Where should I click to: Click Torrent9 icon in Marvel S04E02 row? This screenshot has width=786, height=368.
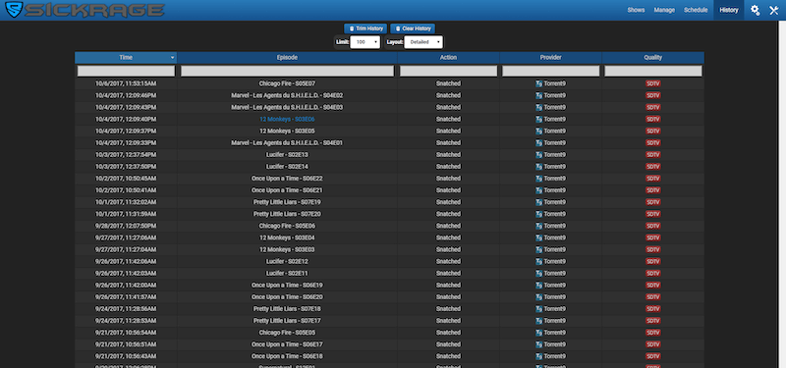click(x=538, y=95)
